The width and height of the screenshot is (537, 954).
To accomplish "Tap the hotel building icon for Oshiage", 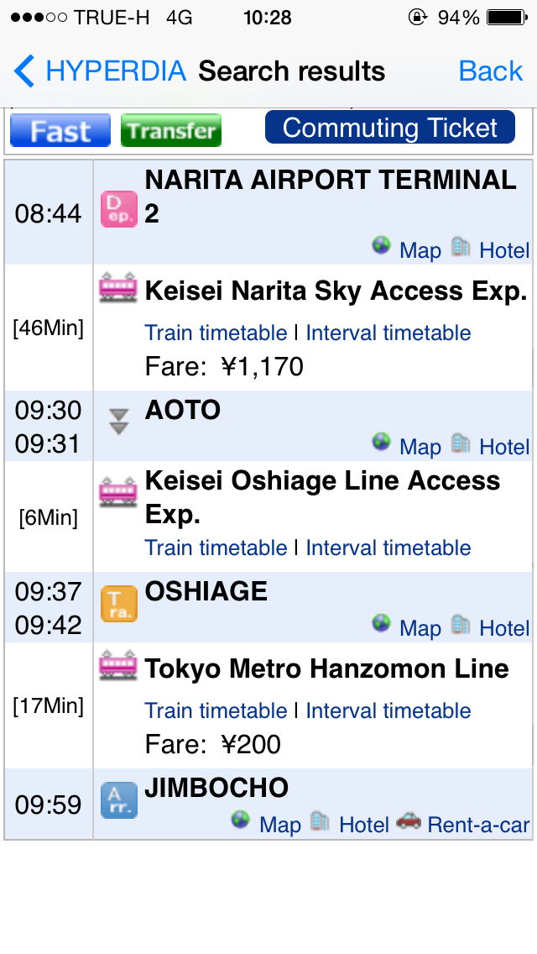I will click(x=461, y=624).
